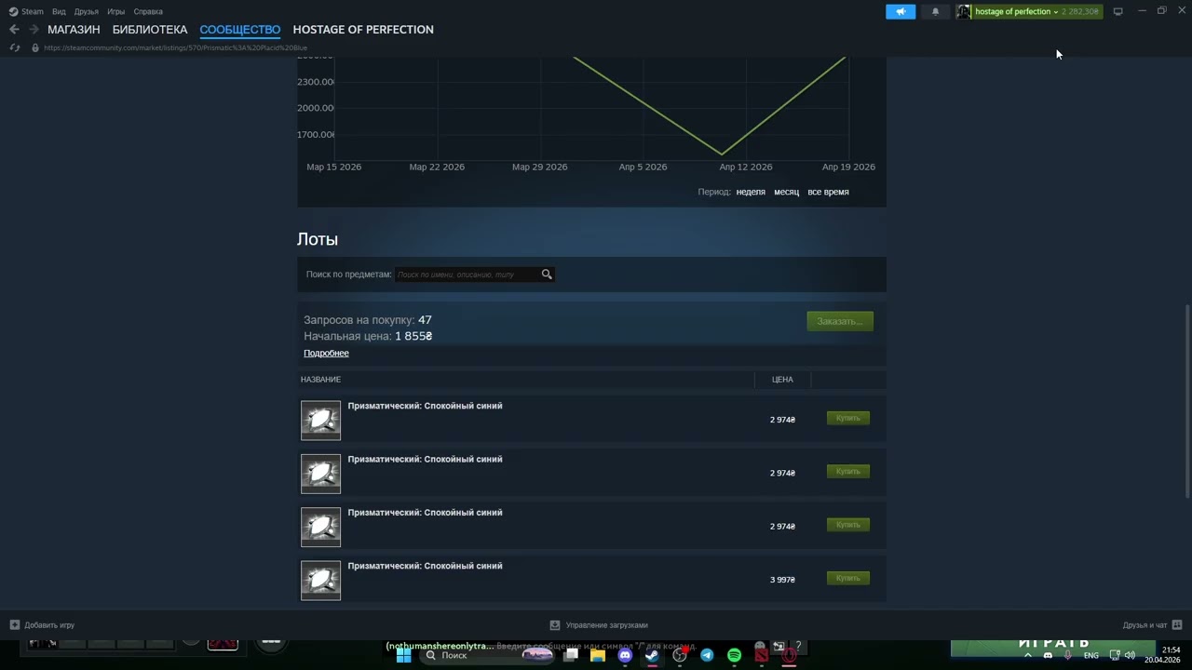1192x670 pixels.
Task: Click the add game plus icon
Action: [x=14, y=625]
